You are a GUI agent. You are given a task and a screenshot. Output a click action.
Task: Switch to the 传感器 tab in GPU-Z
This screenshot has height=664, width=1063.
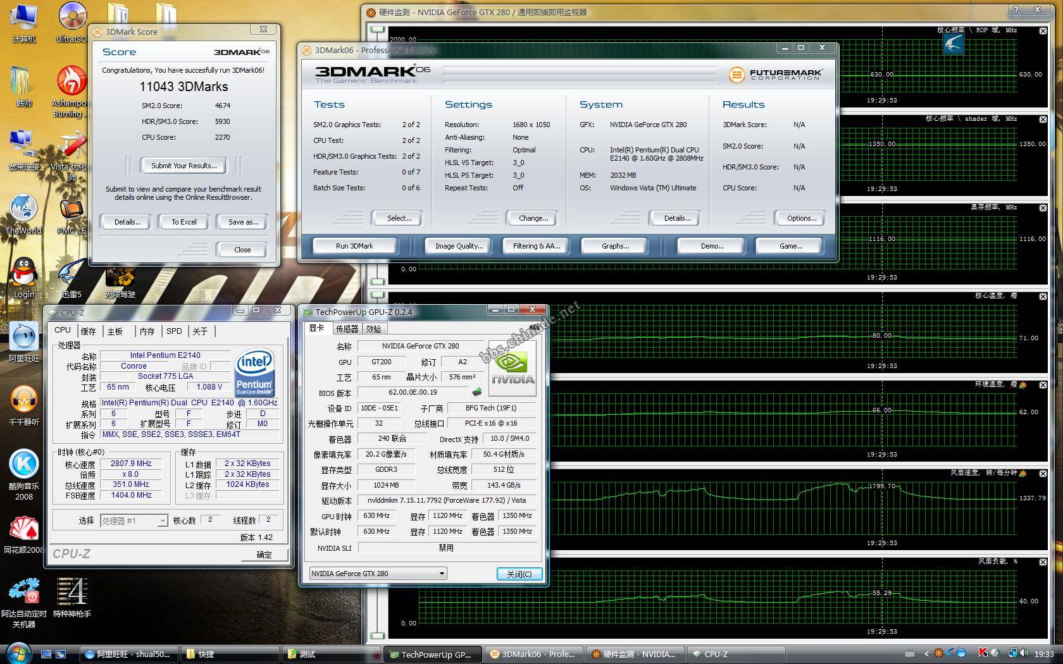click(347, 329)
